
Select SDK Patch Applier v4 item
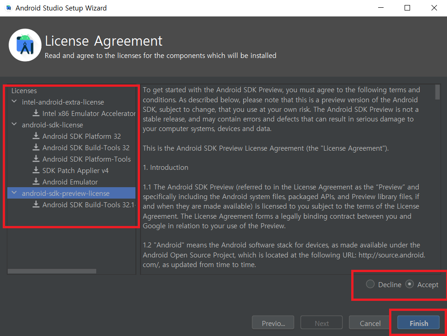[x=76, y=171]
